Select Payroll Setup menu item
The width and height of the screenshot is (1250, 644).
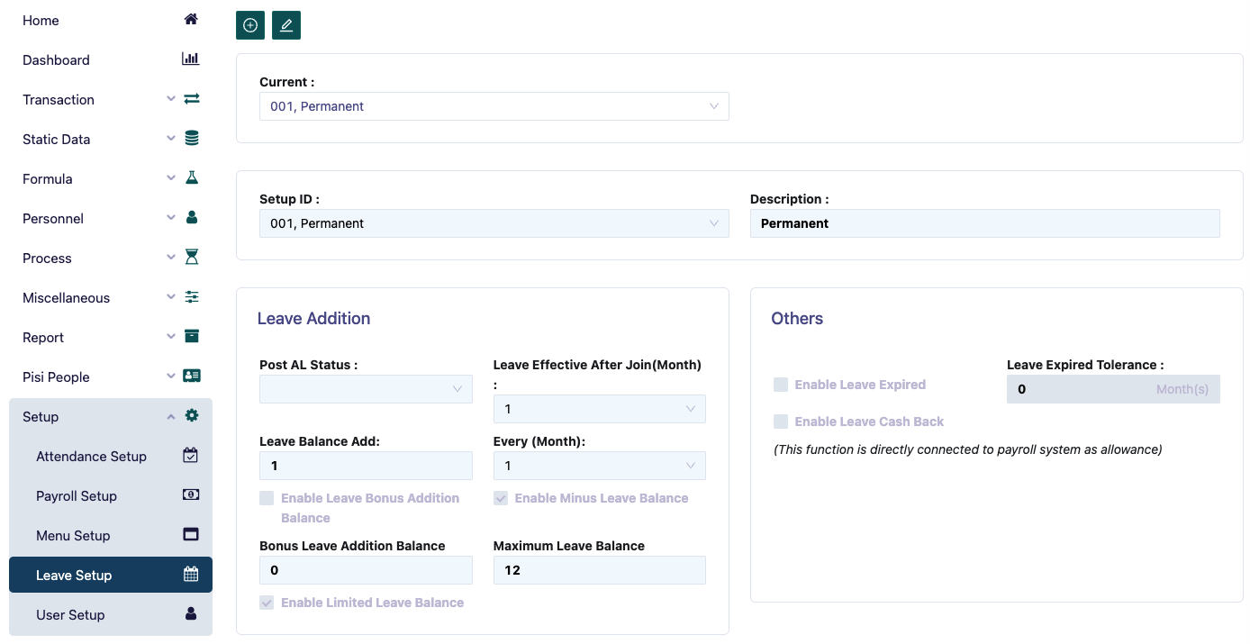pyautogui.click(x=77, y=496)
